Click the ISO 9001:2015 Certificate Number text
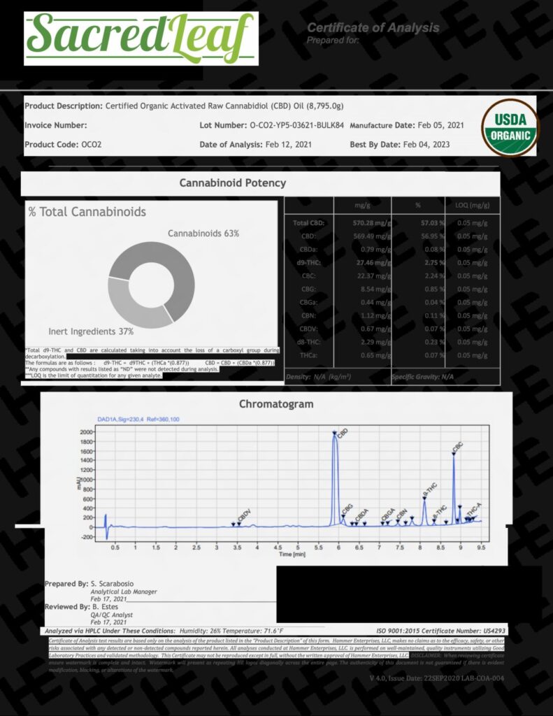Image resolution: width=553 pixels, height=716 pixels. [445, 630]
